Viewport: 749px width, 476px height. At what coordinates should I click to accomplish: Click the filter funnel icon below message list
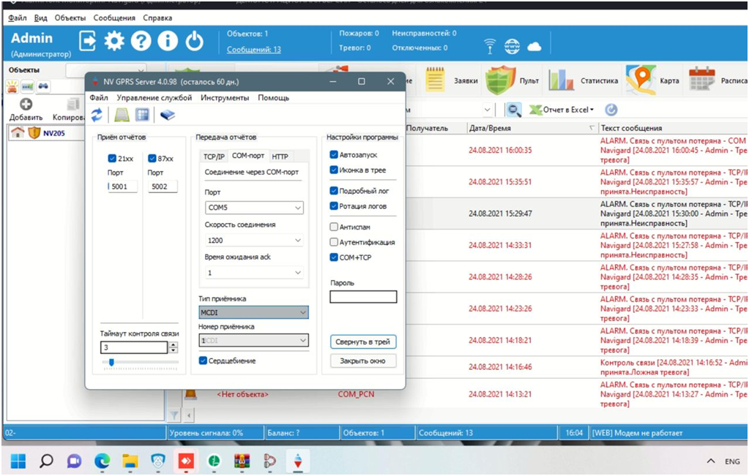click(x=174, y=415)
